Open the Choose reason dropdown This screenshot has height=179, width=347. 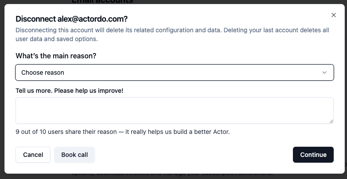[175, 72]
